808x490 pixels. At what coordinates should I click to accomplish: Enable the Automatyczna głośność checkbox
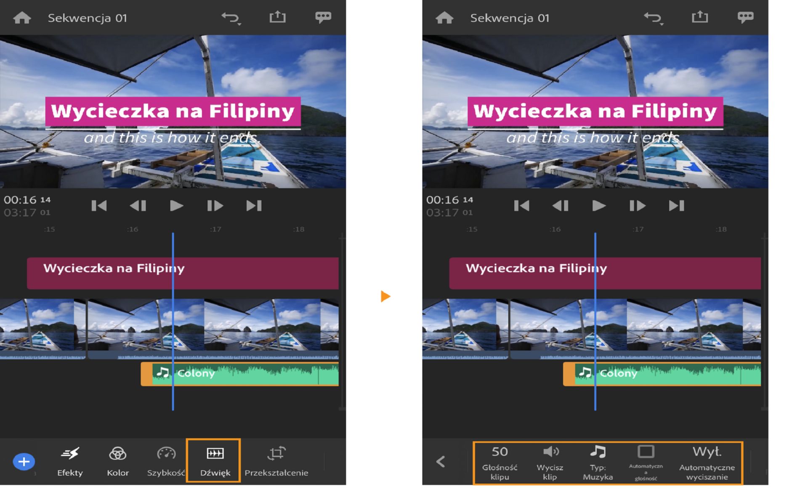coord(646,452)
